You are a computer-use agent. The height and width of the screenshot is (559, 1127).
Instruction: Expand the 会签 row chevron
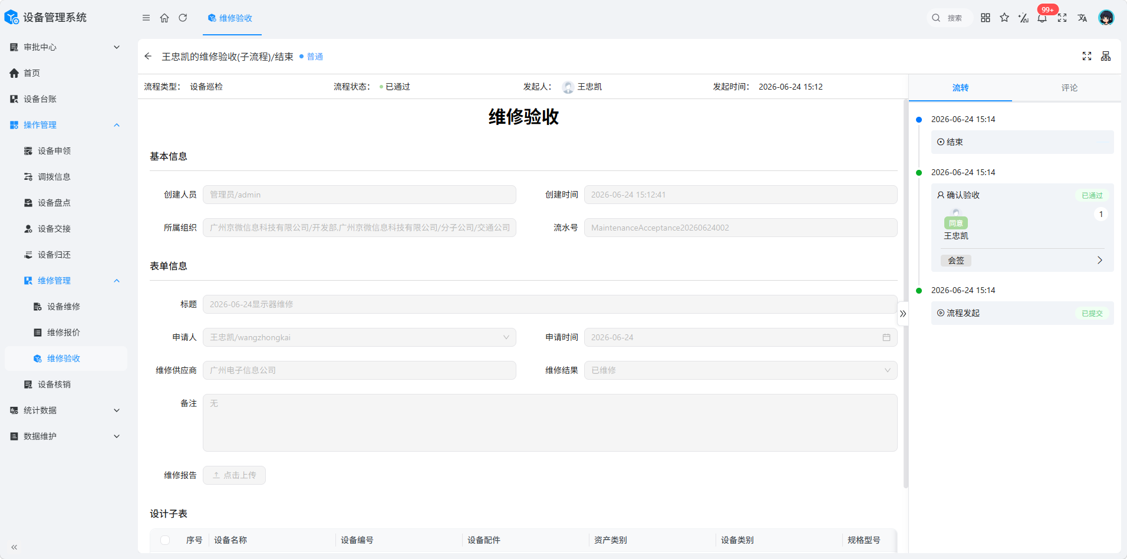1100,260
